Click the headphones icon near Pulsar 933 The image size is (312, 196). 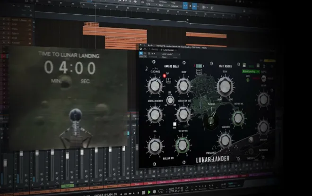(214, 148)
